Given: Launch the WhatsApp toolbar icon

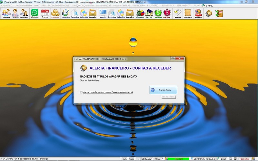Looking at the screenshot, I should pos(35,14).
